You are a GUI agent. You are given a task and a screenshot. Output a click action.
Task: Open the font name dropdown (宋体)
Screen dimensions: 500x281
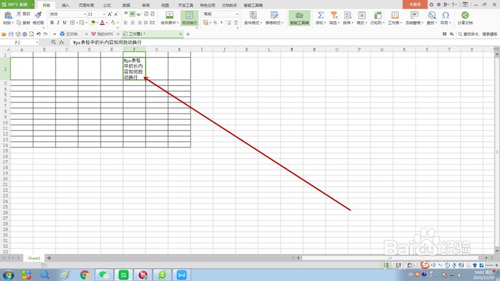(85, 14)
